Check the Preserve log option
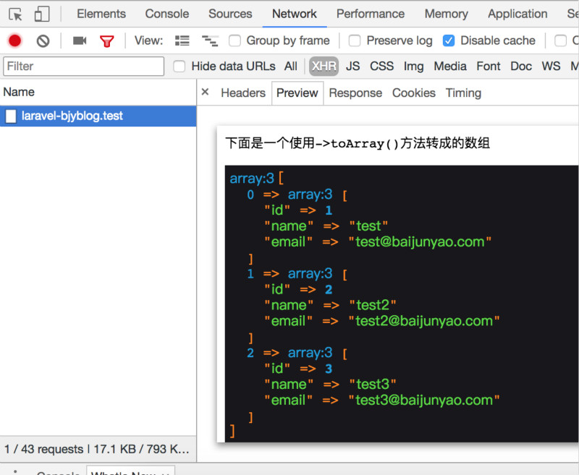 pos(355,40)
